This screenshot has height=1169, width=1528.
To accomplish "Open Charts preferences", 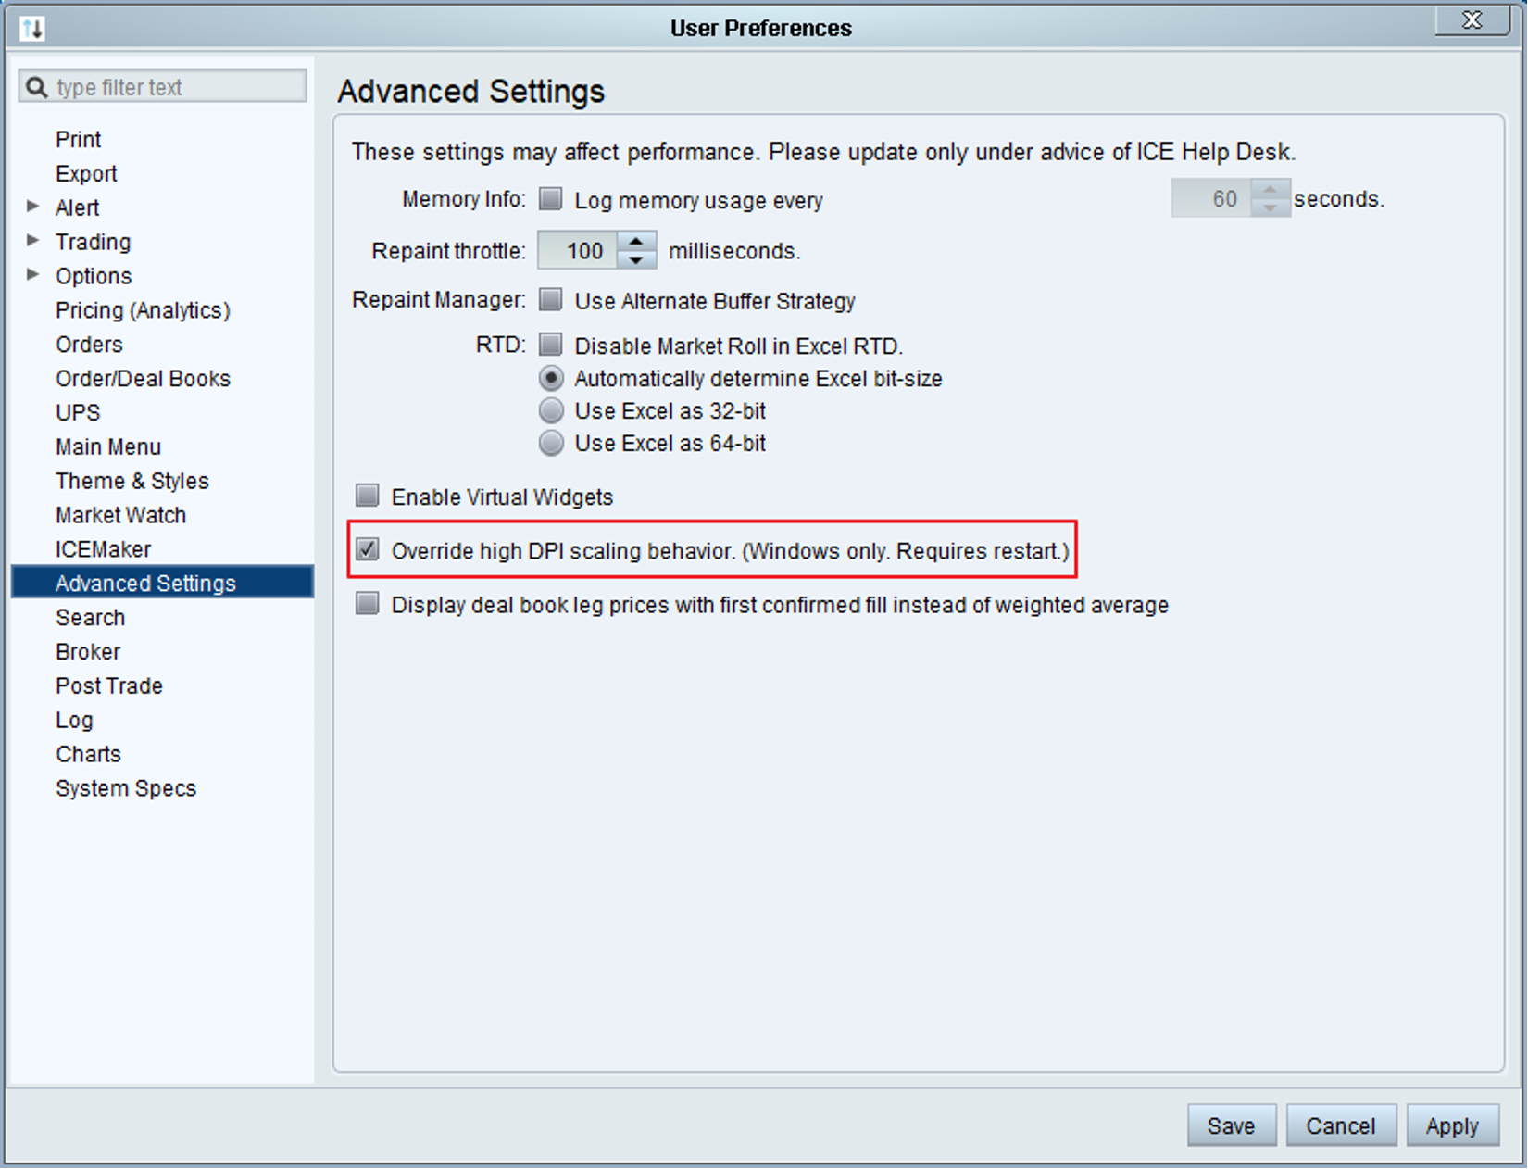I will point(88,755).
